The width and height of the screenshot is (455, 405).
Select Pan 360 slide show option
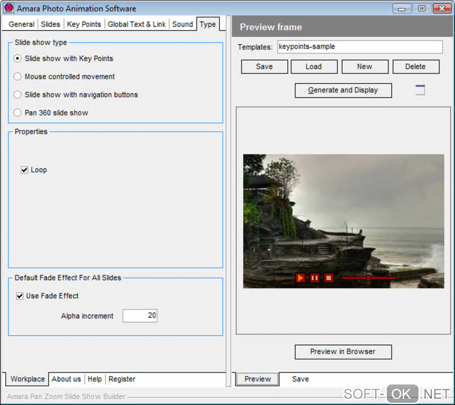[x=17, y=113]
